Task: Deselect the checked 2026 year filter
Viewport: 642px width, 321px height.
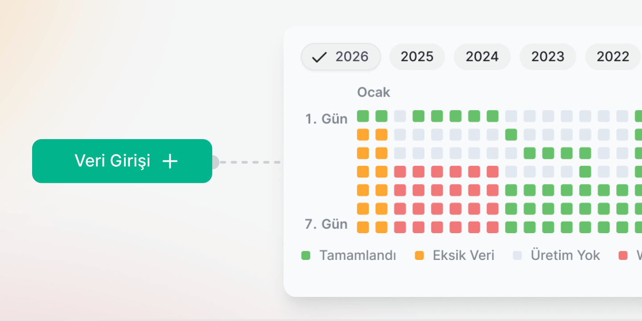Action: click(x=341, y=57)
